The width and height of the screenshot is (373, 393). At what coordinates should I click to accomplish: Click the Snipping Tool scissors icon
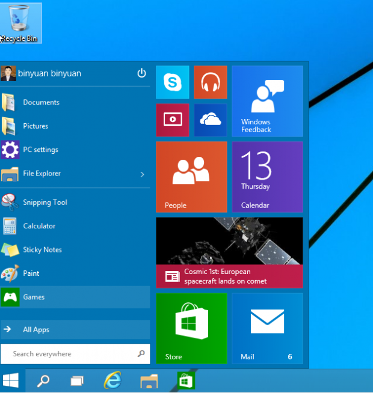[x=10, y=202]
